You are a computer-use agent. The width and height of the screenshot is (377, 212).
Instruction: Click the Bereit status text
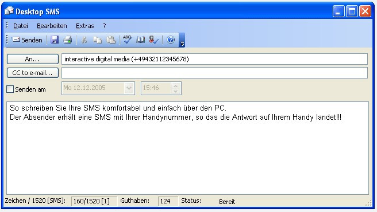pyautogui.click(x=227, y=202)
